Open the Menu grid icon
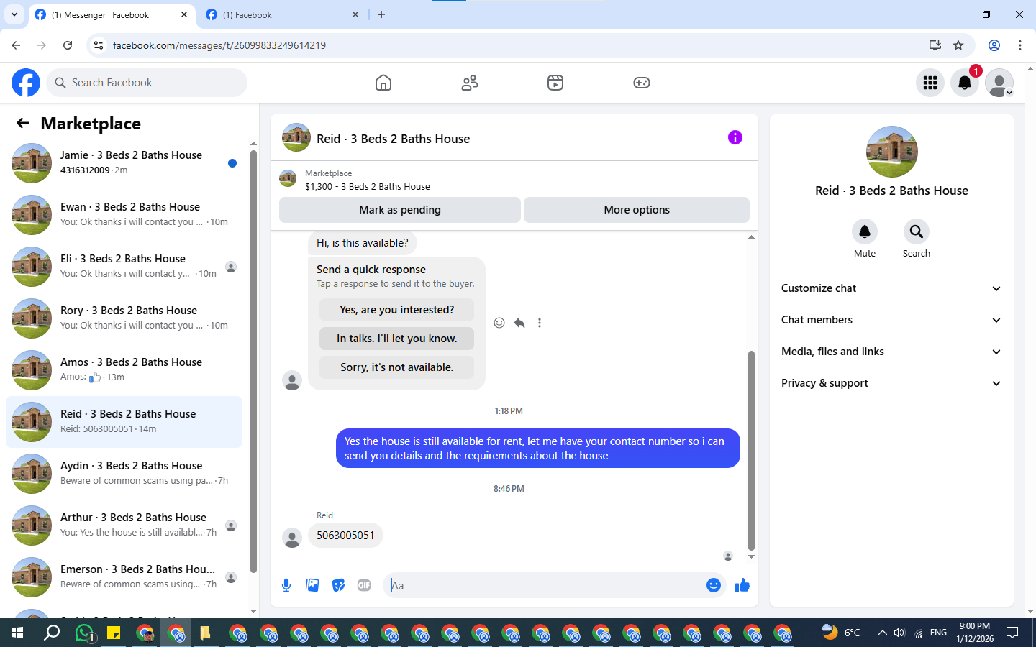 930,83
